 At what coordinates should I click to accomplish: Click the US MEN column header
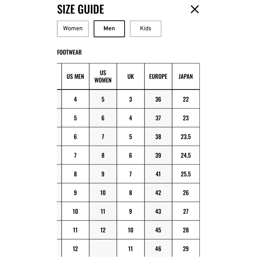[75, 77]
